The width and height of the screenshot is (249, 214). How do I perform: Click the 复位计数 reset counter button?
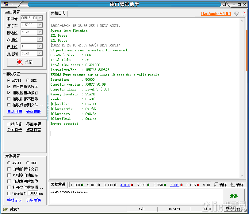tap(233, 209)
